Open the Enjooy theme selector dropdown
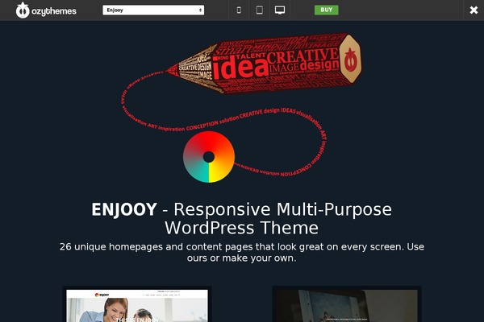This screenshot has height=322, width=484. (153, 10)
